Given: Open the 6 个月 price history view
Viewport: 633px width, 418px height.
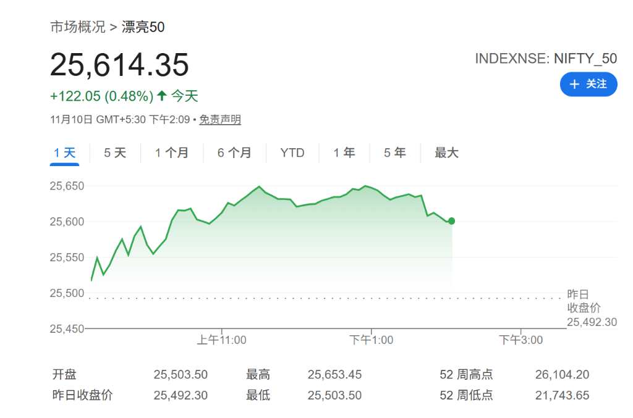Looking at the screenshot, I should tap(234, 153).
